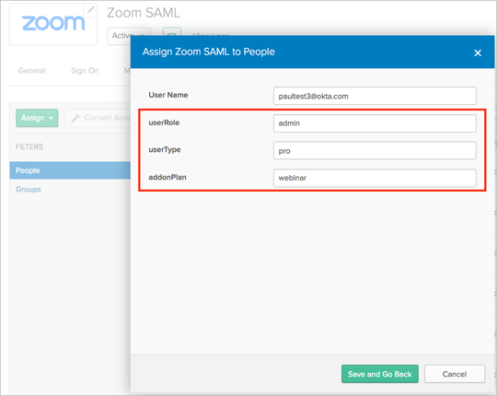Click the Assign Zoom SAML to People header
This screenshot has height=396, width=497.
(209, 52)
